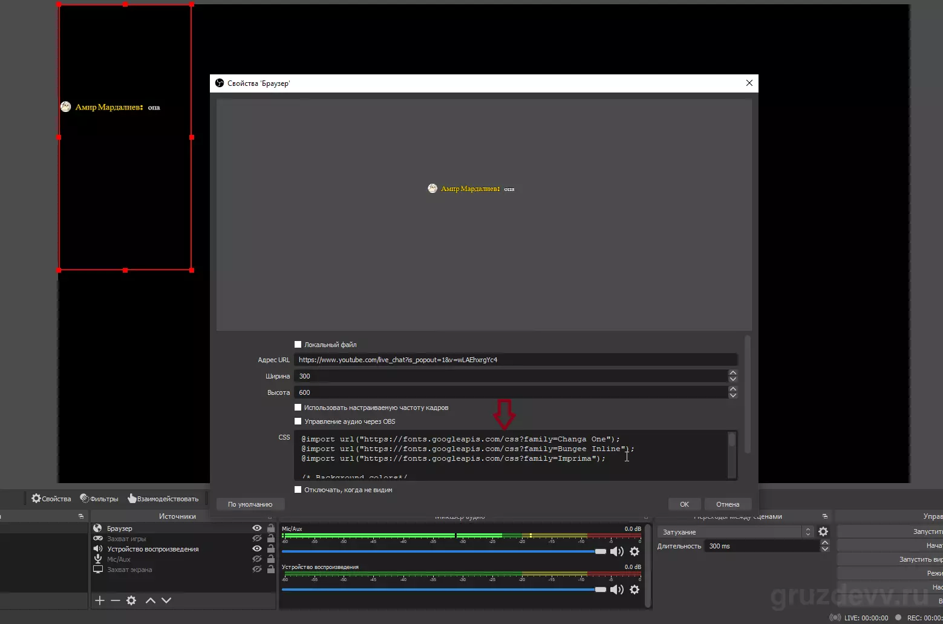This screenshot has height=624, width=943.
Task: Open transition properties gear next to Затухание
Action: pos(823,531)
